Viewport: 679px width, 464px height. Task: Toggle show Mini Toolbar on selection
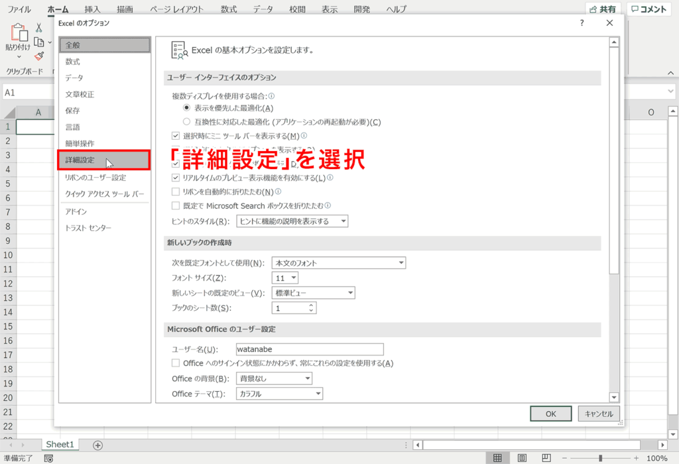point(176,136)
